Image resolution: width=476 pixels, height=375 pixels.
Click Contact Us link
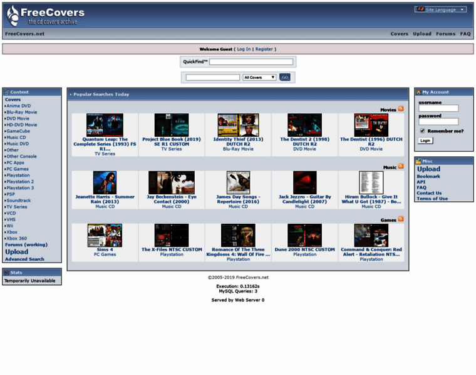tap(429, 193)
